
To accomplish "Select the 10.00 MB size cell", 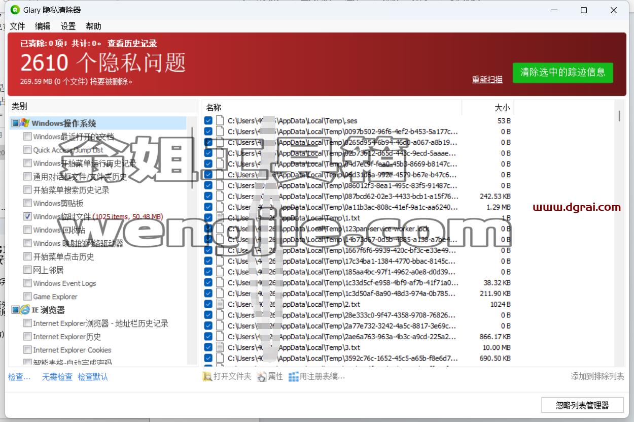I will (497, 347).
